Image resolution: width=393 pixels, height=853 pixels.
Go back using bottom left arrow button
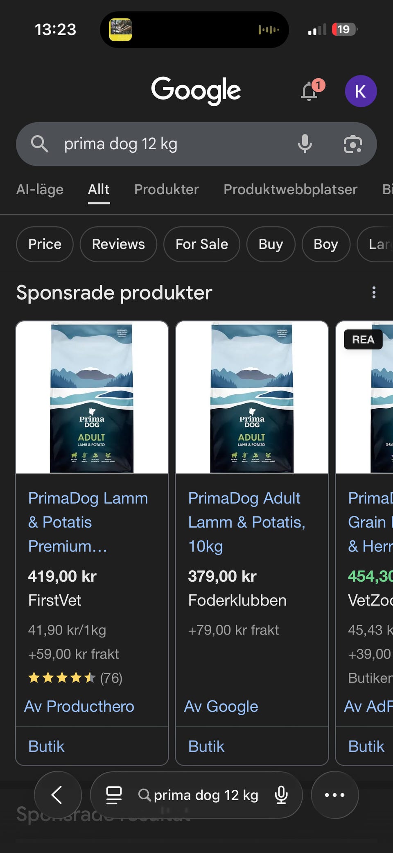tap(58, 795)
